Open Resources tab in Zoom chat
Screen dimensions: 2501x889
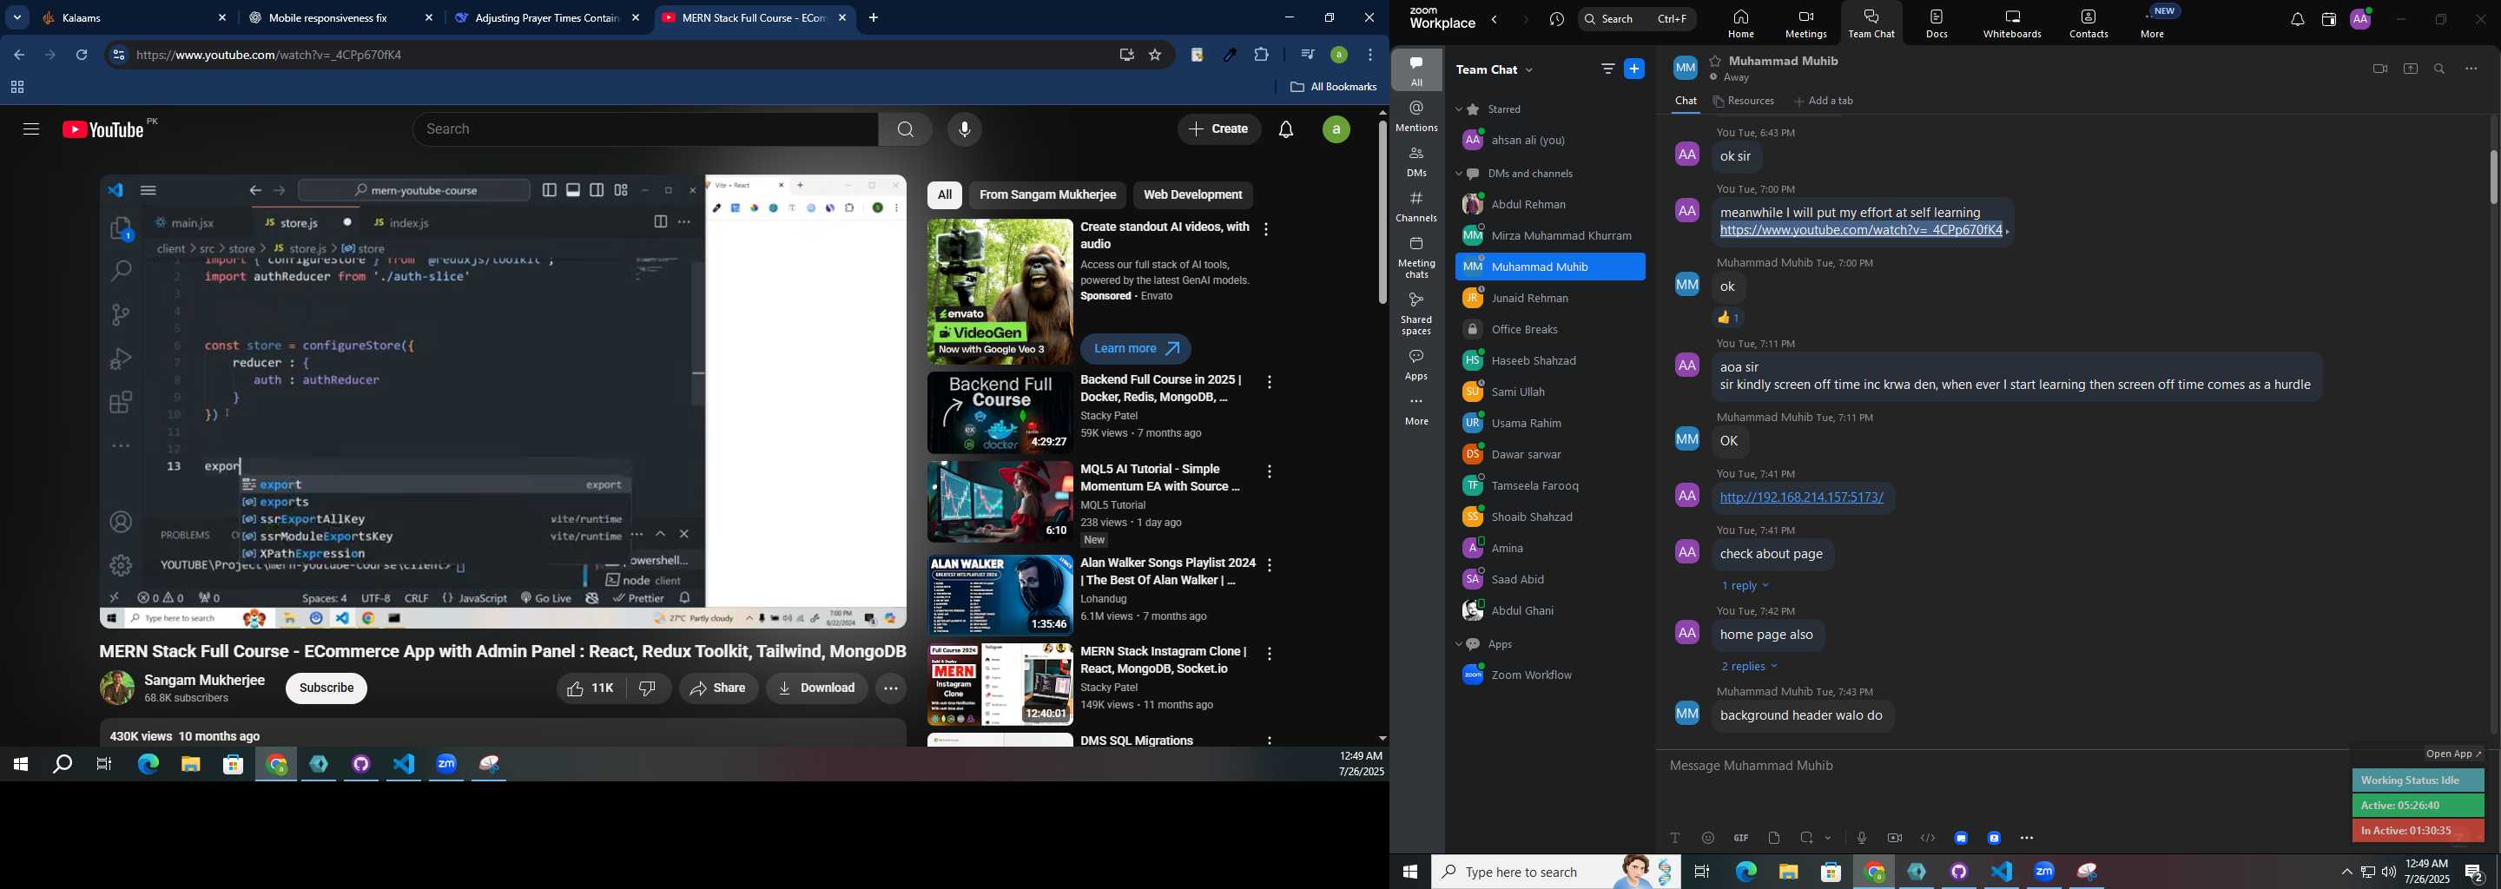1744,101
